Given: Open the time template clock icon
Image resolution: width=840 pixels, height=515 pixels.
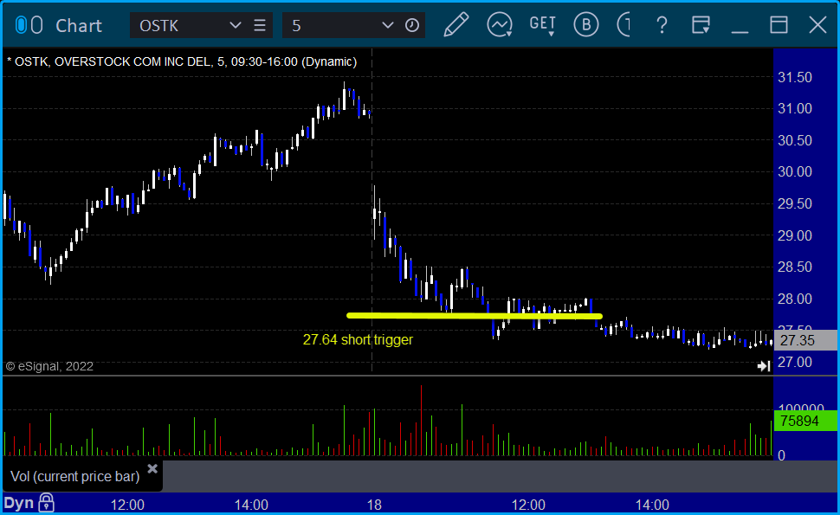Looking at the screenshot, I should pos(412,25).
